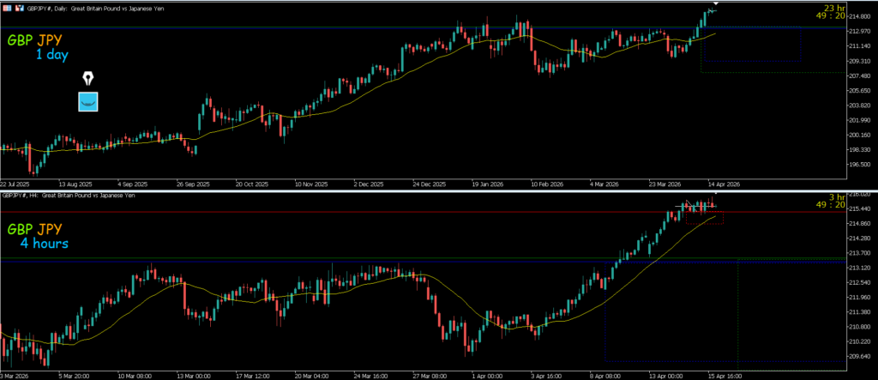Viewport: 878px width, 380px height.
Task: Click 213.120 on the H4 price scale
Action: click(x=858, y=268)
